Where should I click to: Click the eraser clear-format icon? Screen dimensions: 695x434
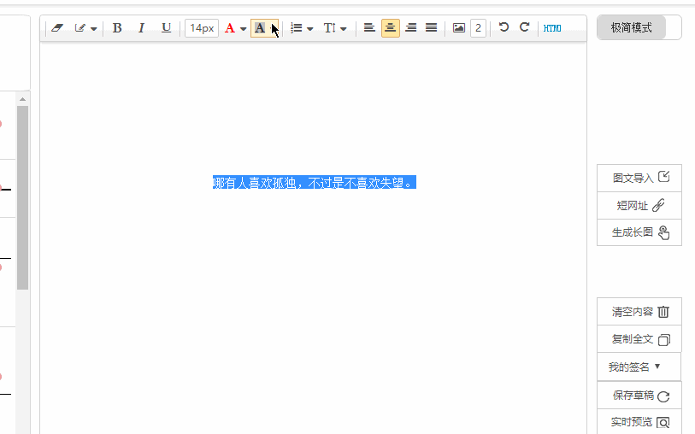click(57, 28)
